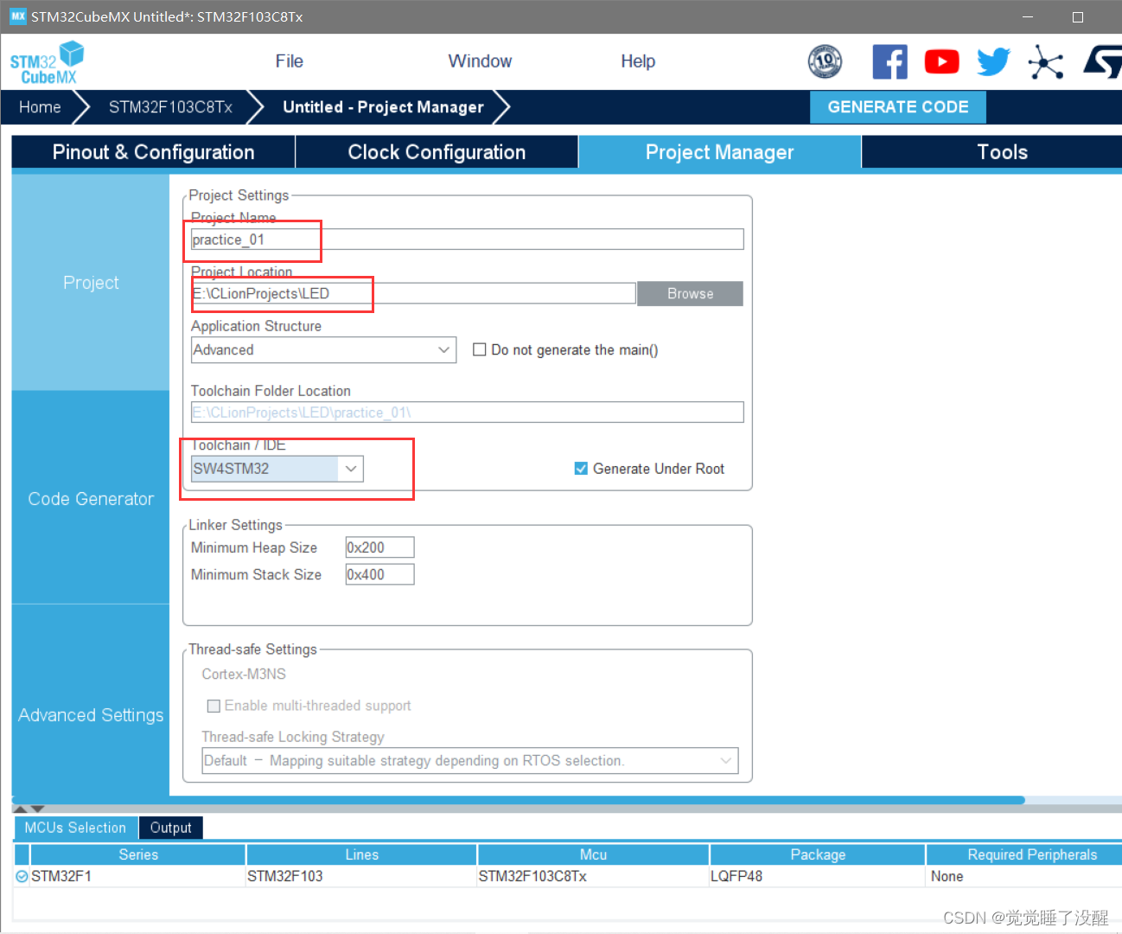Click the ST logo icon

click(x=1102, y=62)
